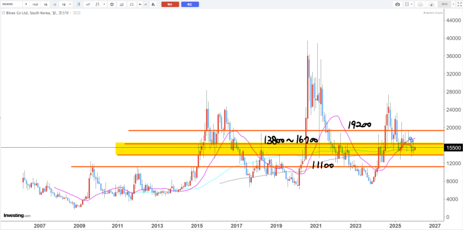Open the indicators panel icon
This screenshot has height=230, width=463.
122,4
